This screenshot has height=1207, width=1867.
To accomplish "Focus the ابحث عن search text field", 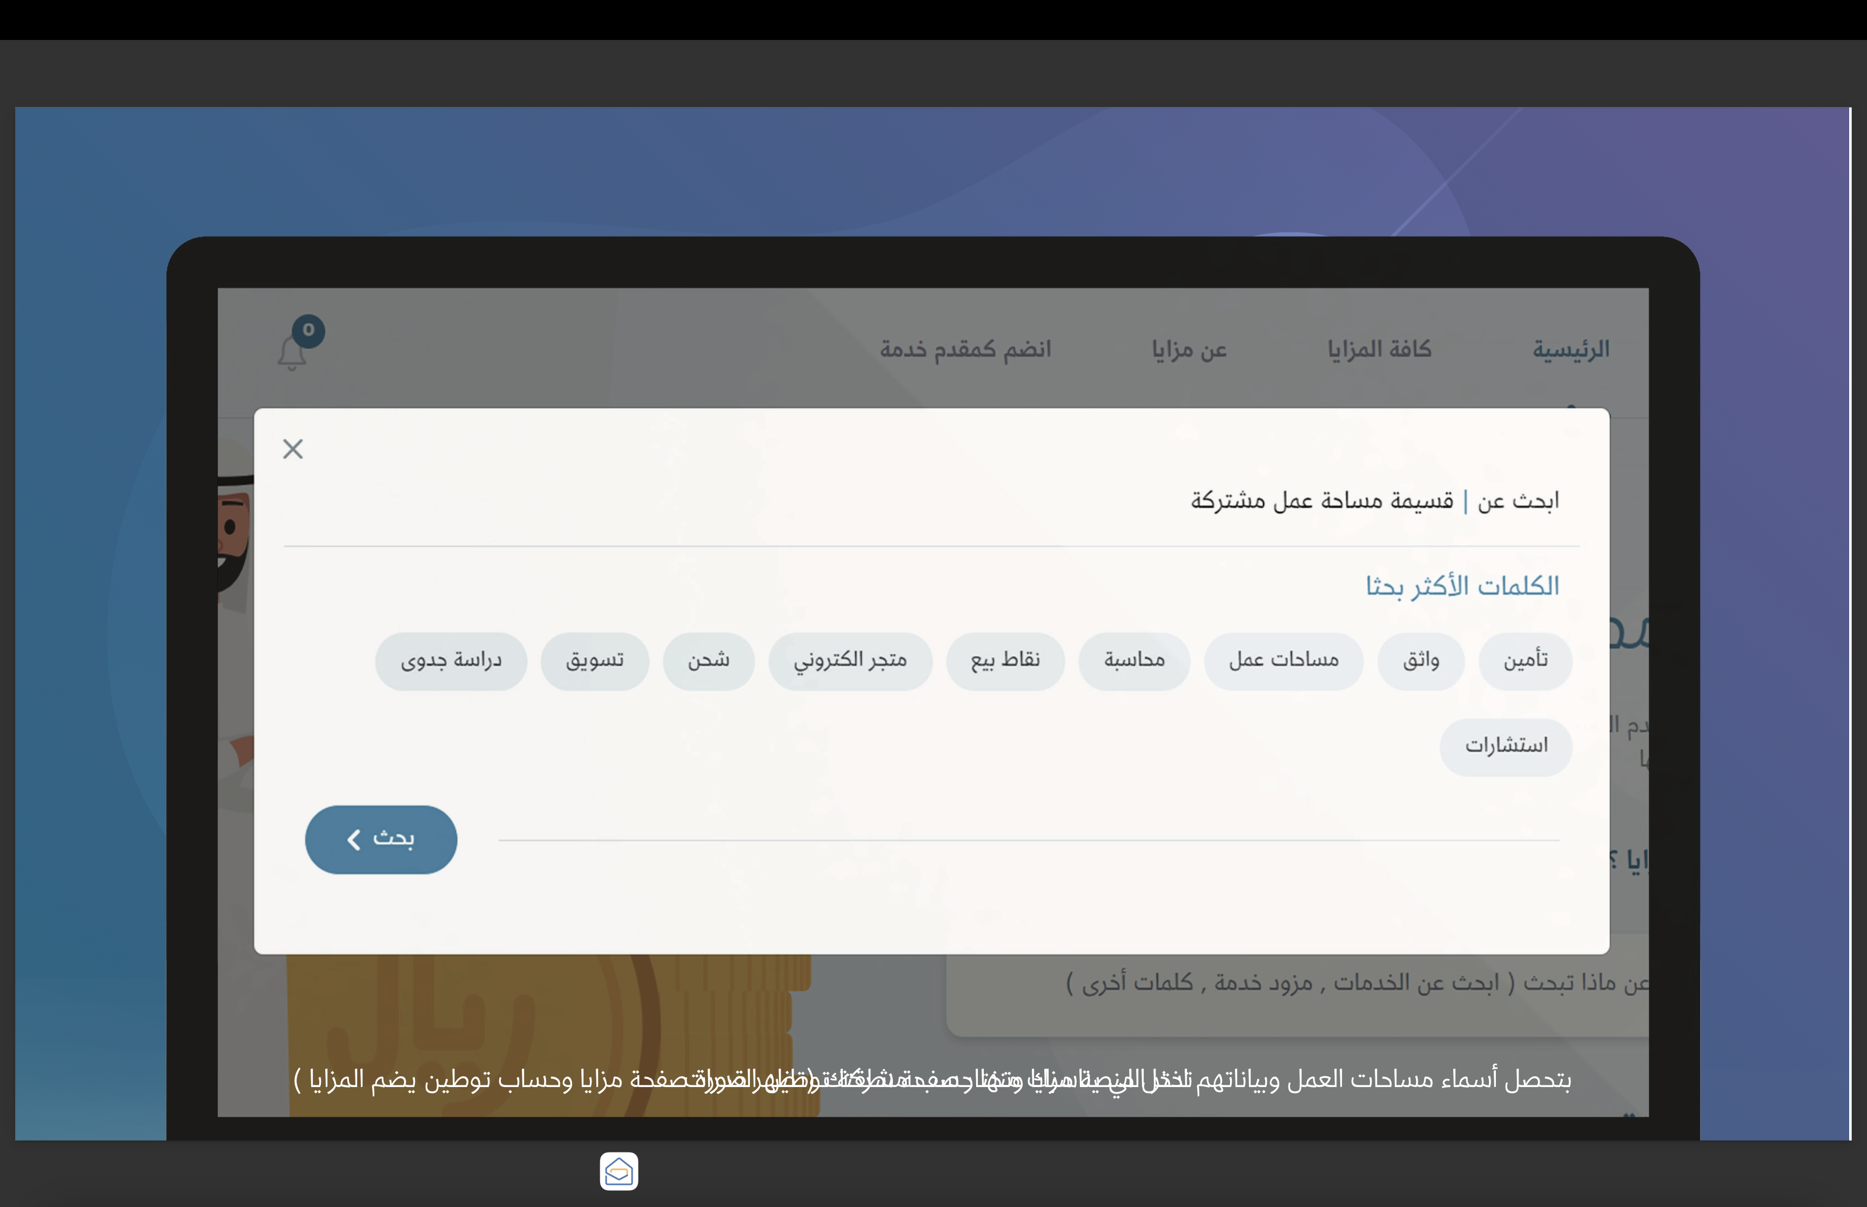I will (931, 501).
